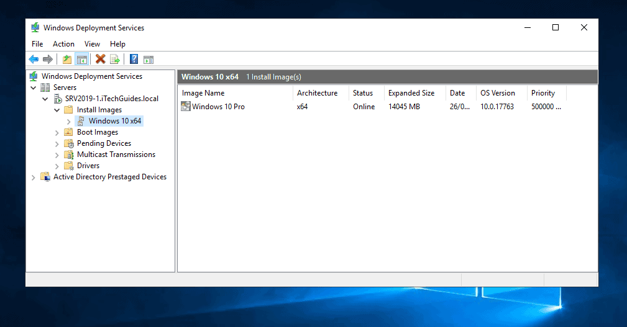Viewport: 627px width, 327px height.
Task: Select Active Directory Prestaged Devices tree item
Action: [x=110, y=177]
